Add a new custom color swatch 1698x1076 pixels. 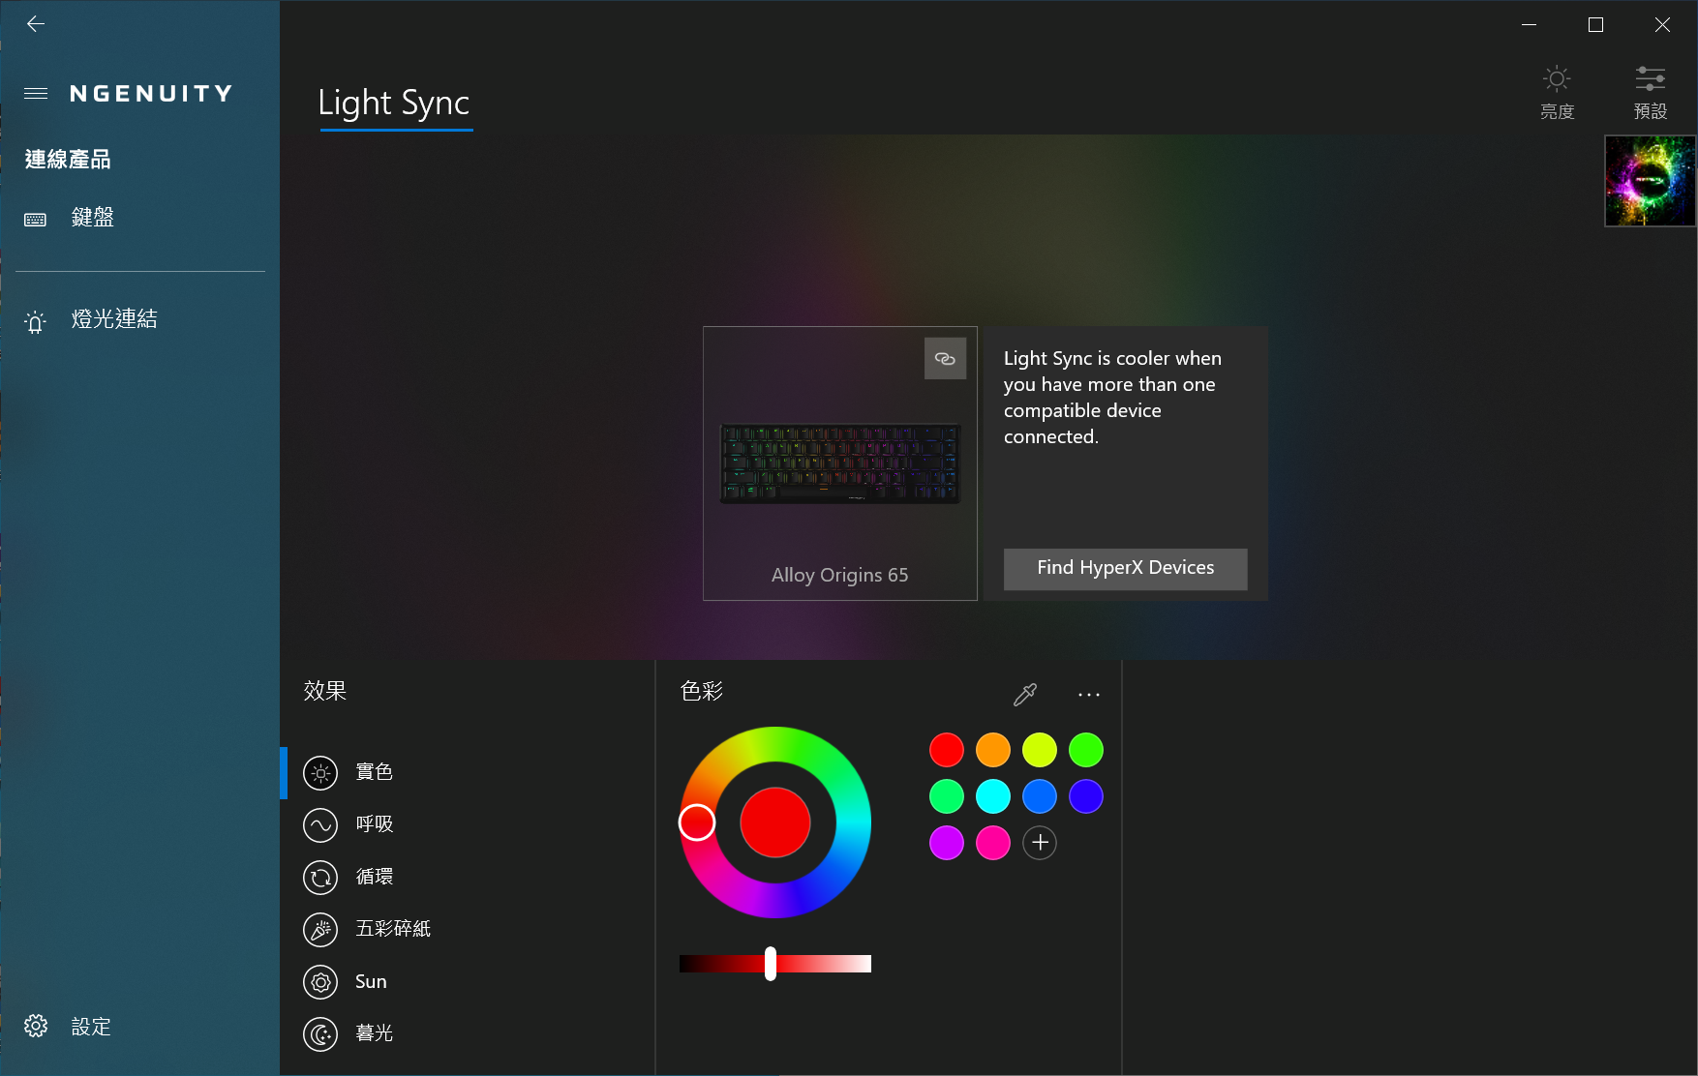[1040, 843]
